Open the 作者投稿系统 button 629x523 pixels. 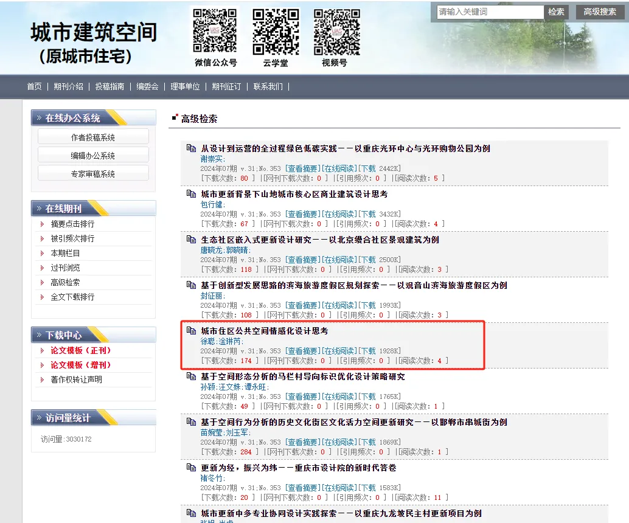coord(93,137)
